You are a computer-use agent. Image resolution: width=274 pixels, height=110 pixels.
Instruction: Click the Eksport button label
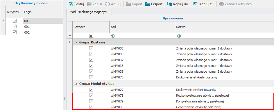point(157,4)
